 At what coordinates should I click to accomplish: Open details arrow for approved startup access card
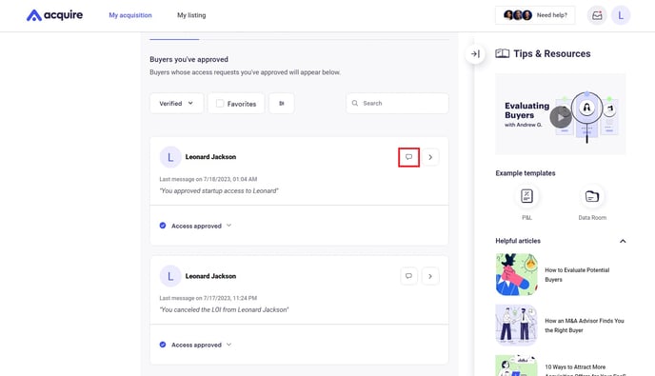click(430, 157)
